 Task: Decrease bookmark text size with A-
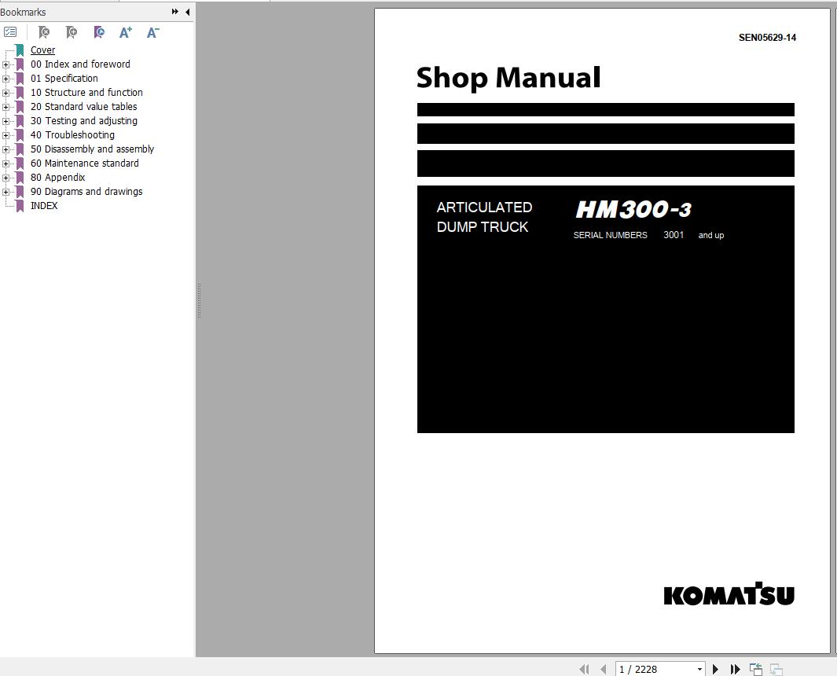pos(152,32)
